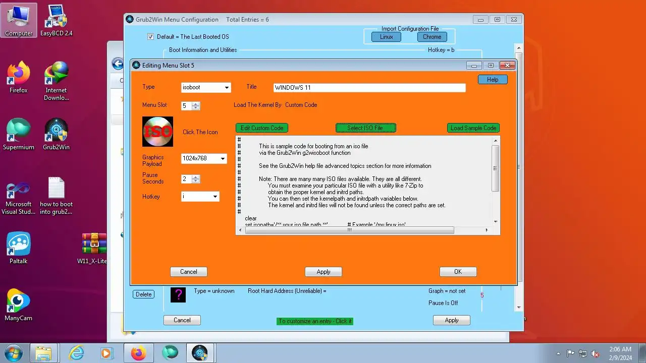Toggle Default = The Last Booted OS
Screen dimensions: 646x363
150,37
